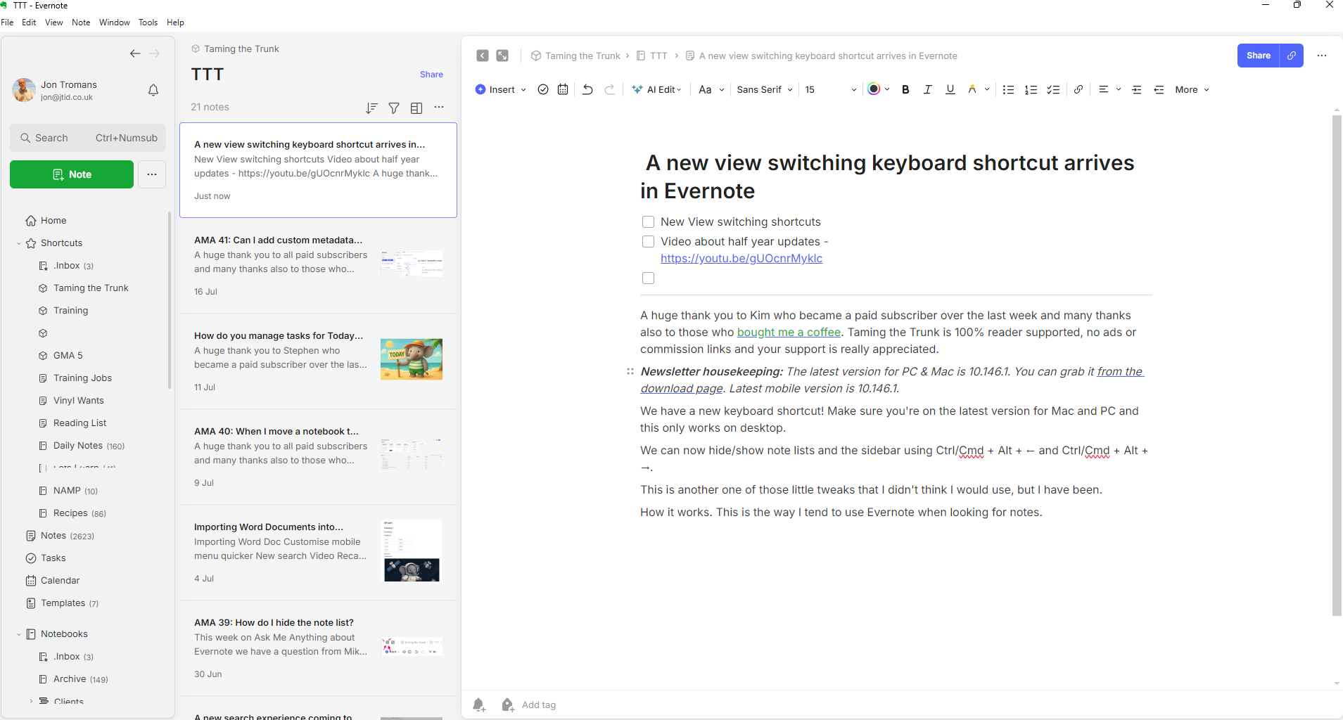The image size is (1343, 720).
Task: Create a new note with green Note button
Action: [x=72, y=174]
